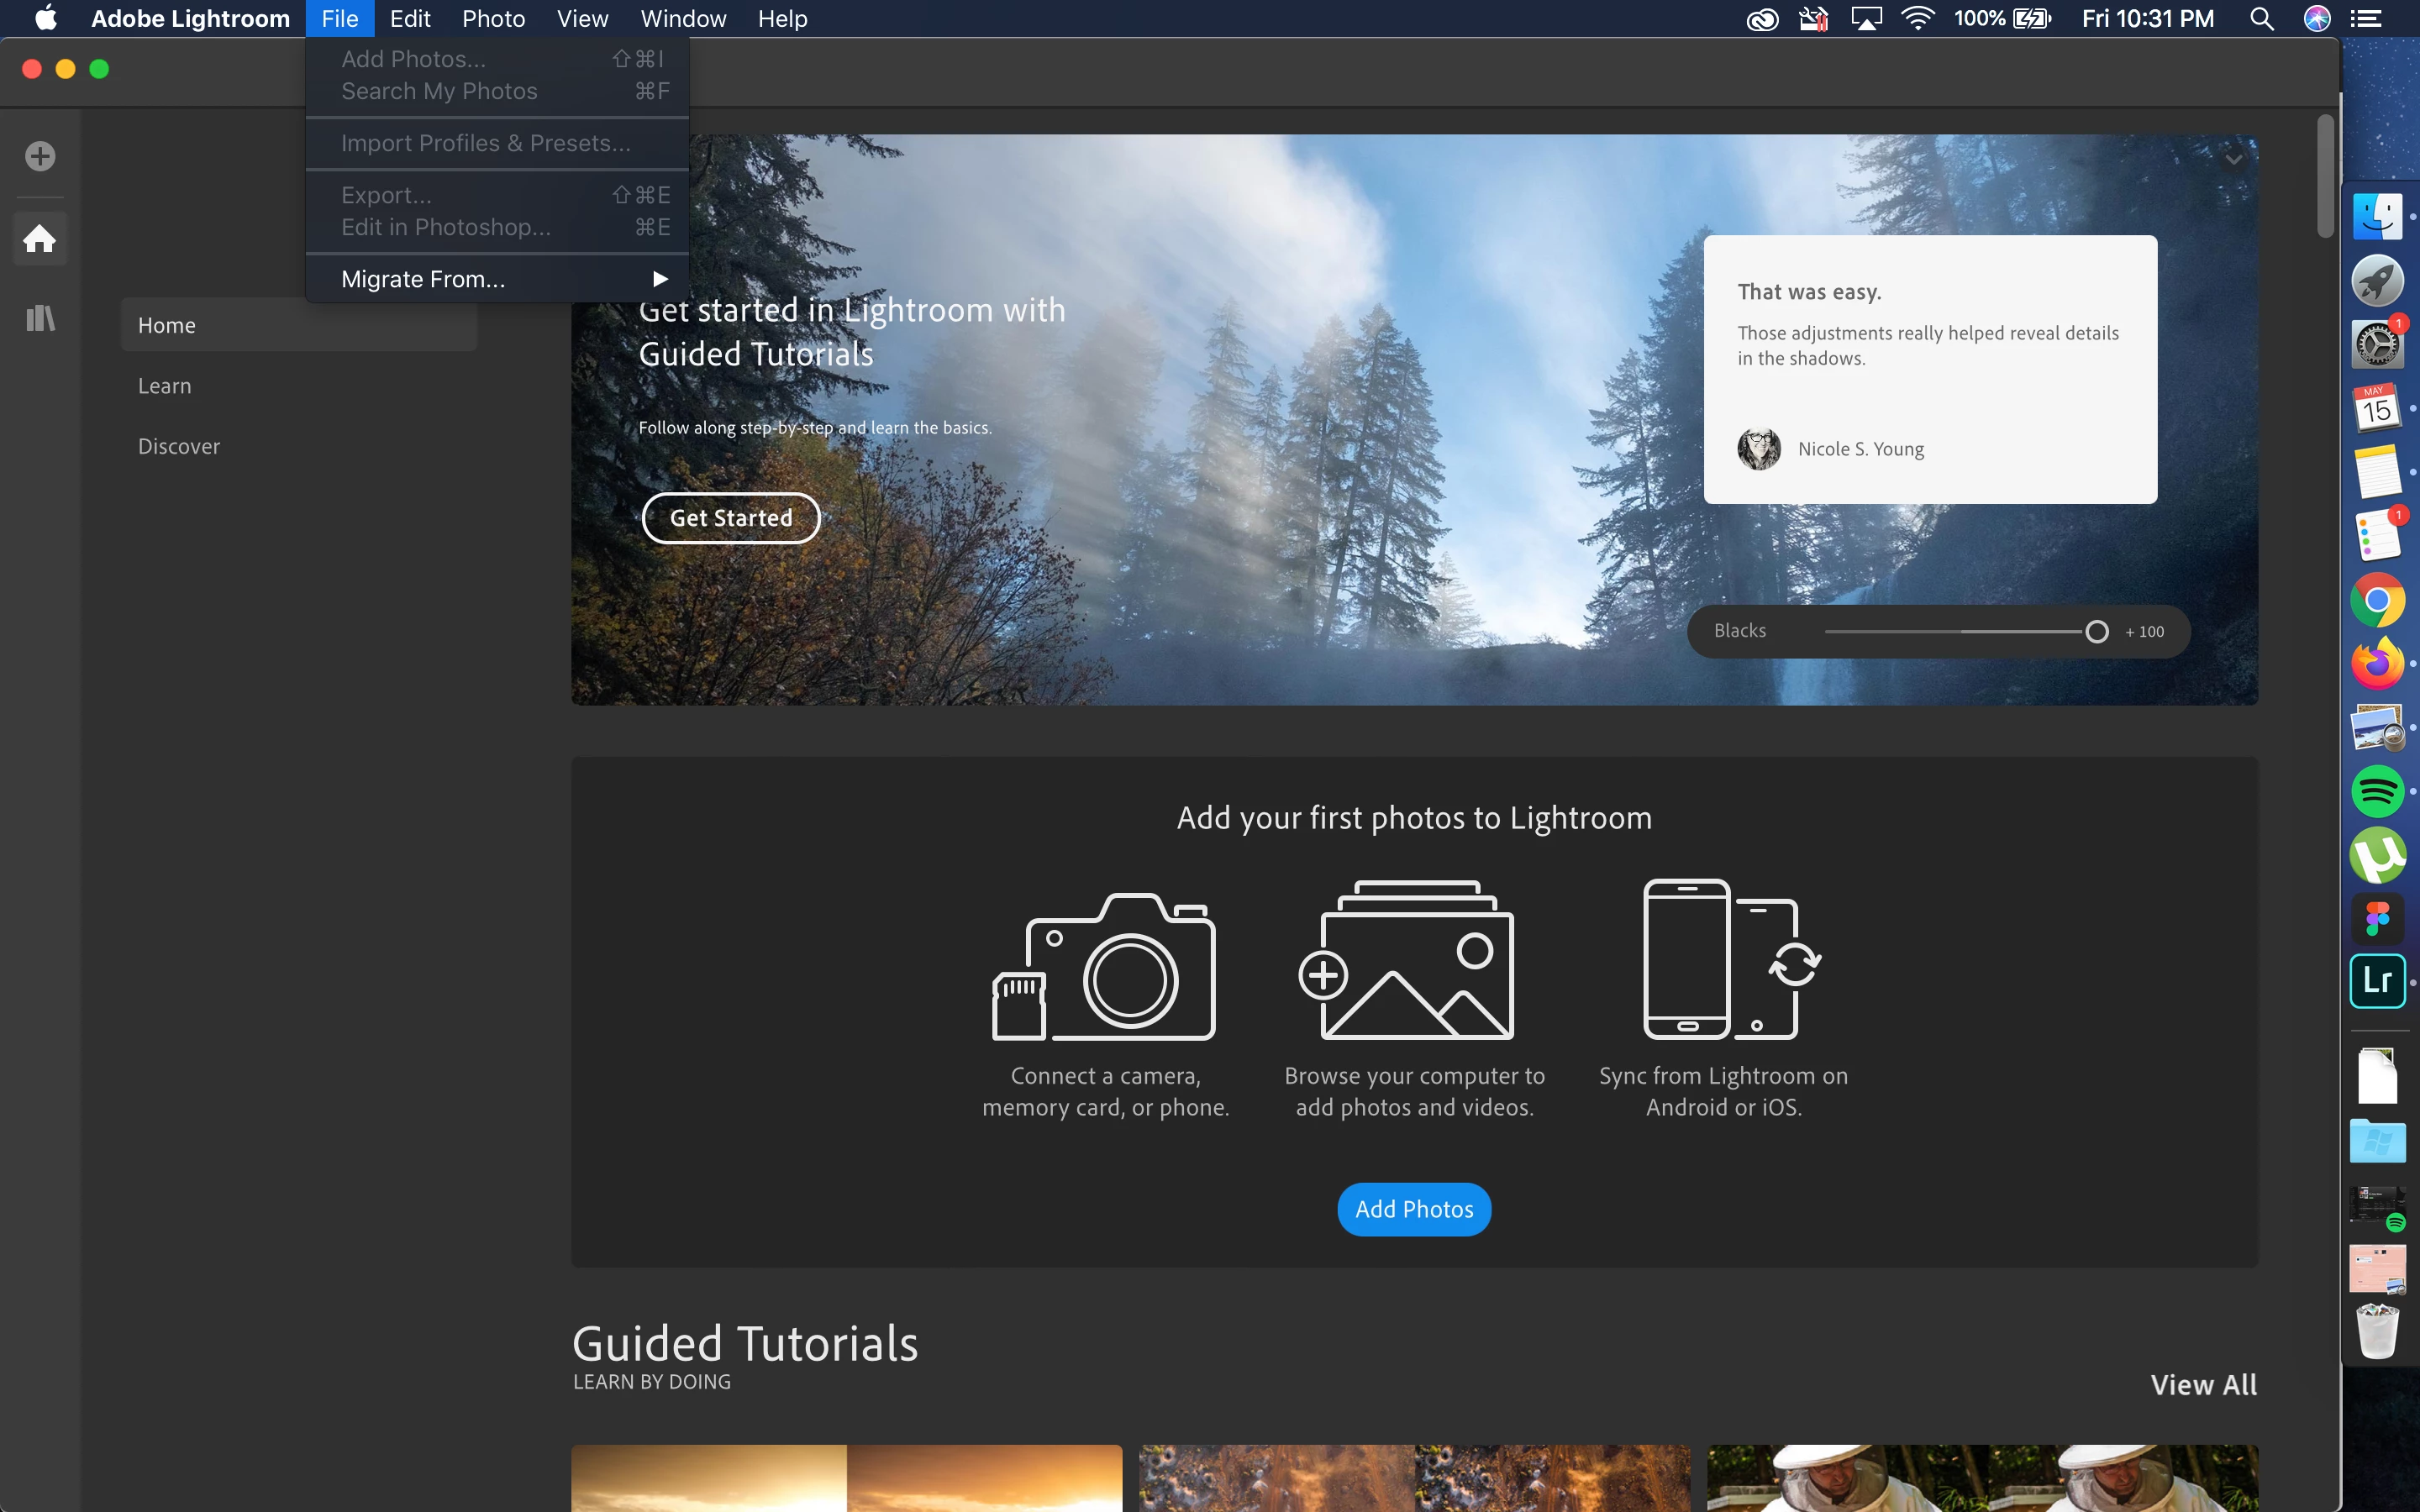Screen dimensions: 2420x1512
Task: Click the browse computer photos icon
Action: [x=1407, y=961]
